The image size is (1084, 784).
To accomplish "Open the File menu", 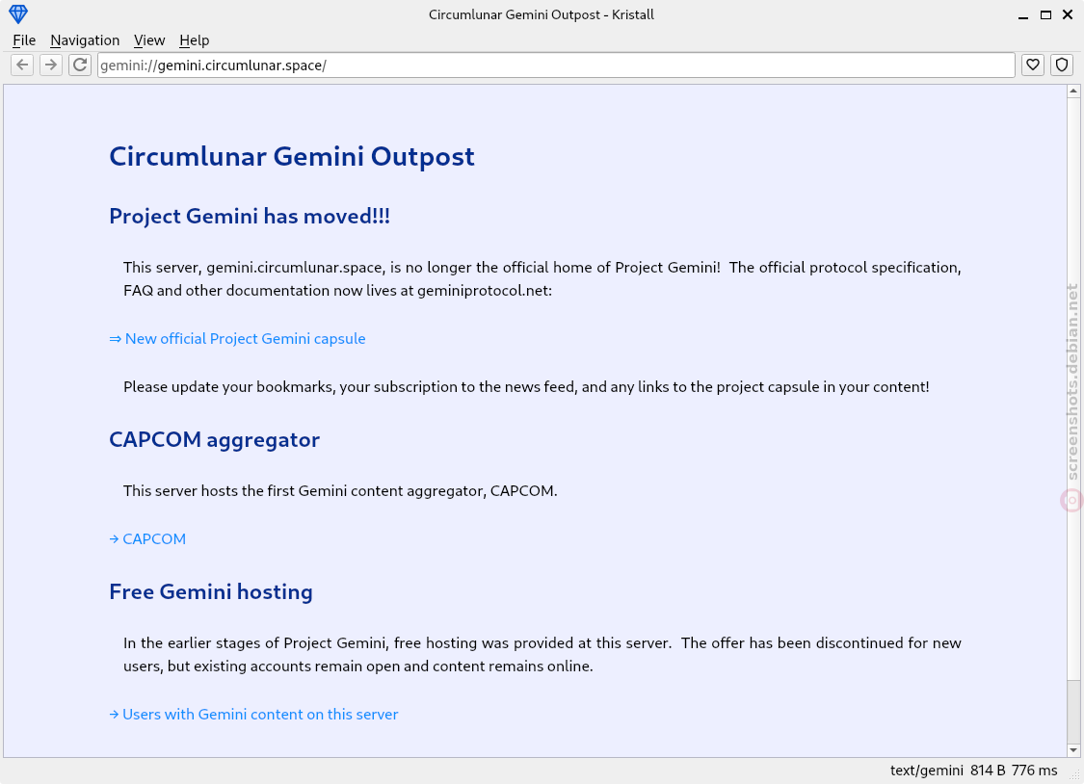I will 24,40.
